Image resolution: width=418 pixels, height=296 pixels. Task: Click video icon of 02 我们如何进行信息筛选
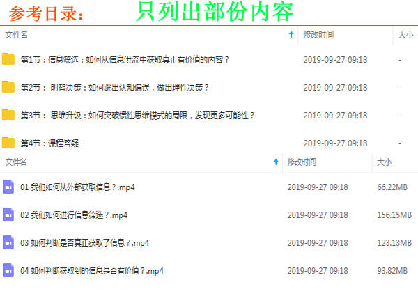coord(8,215)
